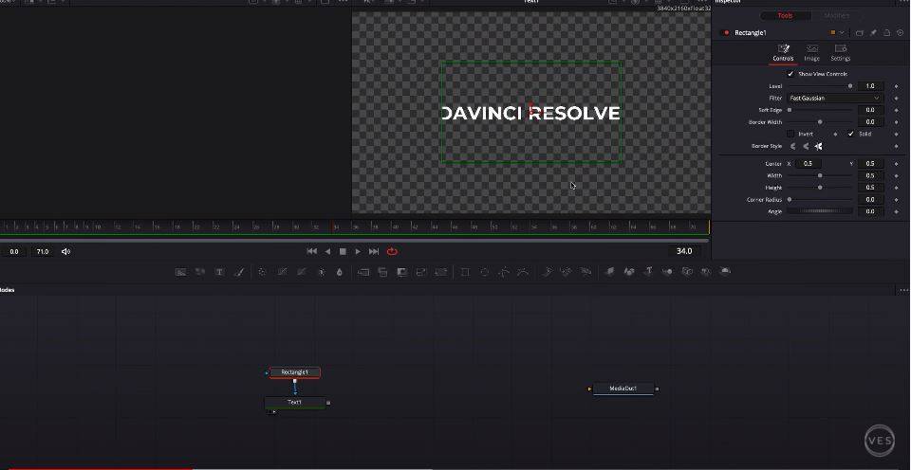This screenshot has height=470, width=911.
Task: Add a pRender particle node
Action: [586, 272]
